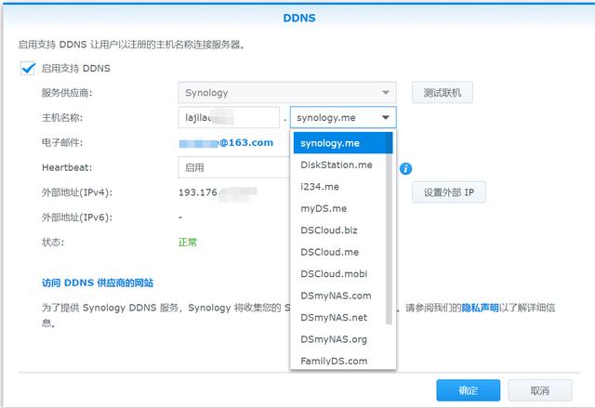Click the 正常 status text

coord(188,243)
